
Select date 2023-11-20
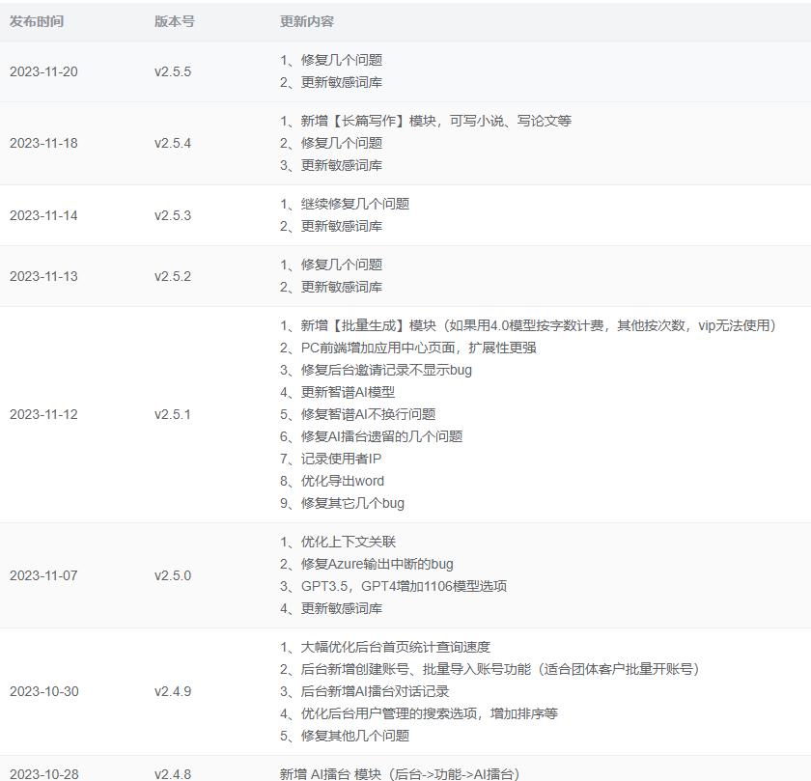click(43, 71)
